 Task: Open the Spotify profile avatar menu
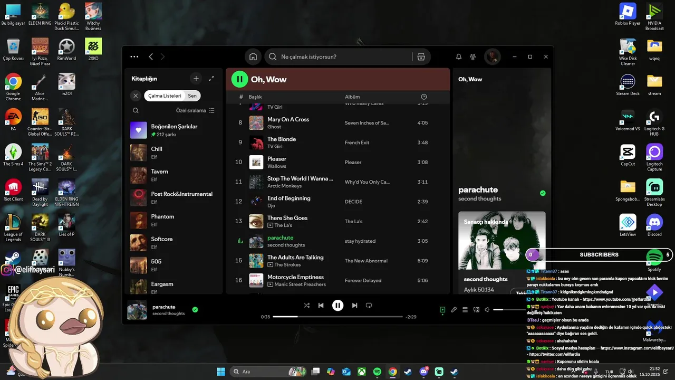[x=493, y=56]
